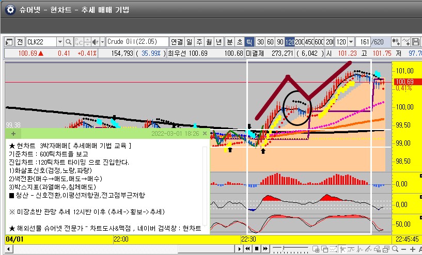The height and width of the screenshot is (255, 422).
Task: Set tick interval to 450
Action: click(309, 42)
